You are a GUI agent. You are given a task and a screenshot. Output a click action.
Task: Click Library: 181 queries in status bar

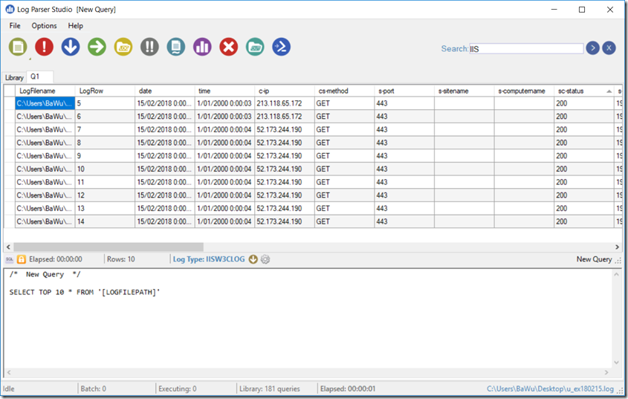click(x=270, y=389)
